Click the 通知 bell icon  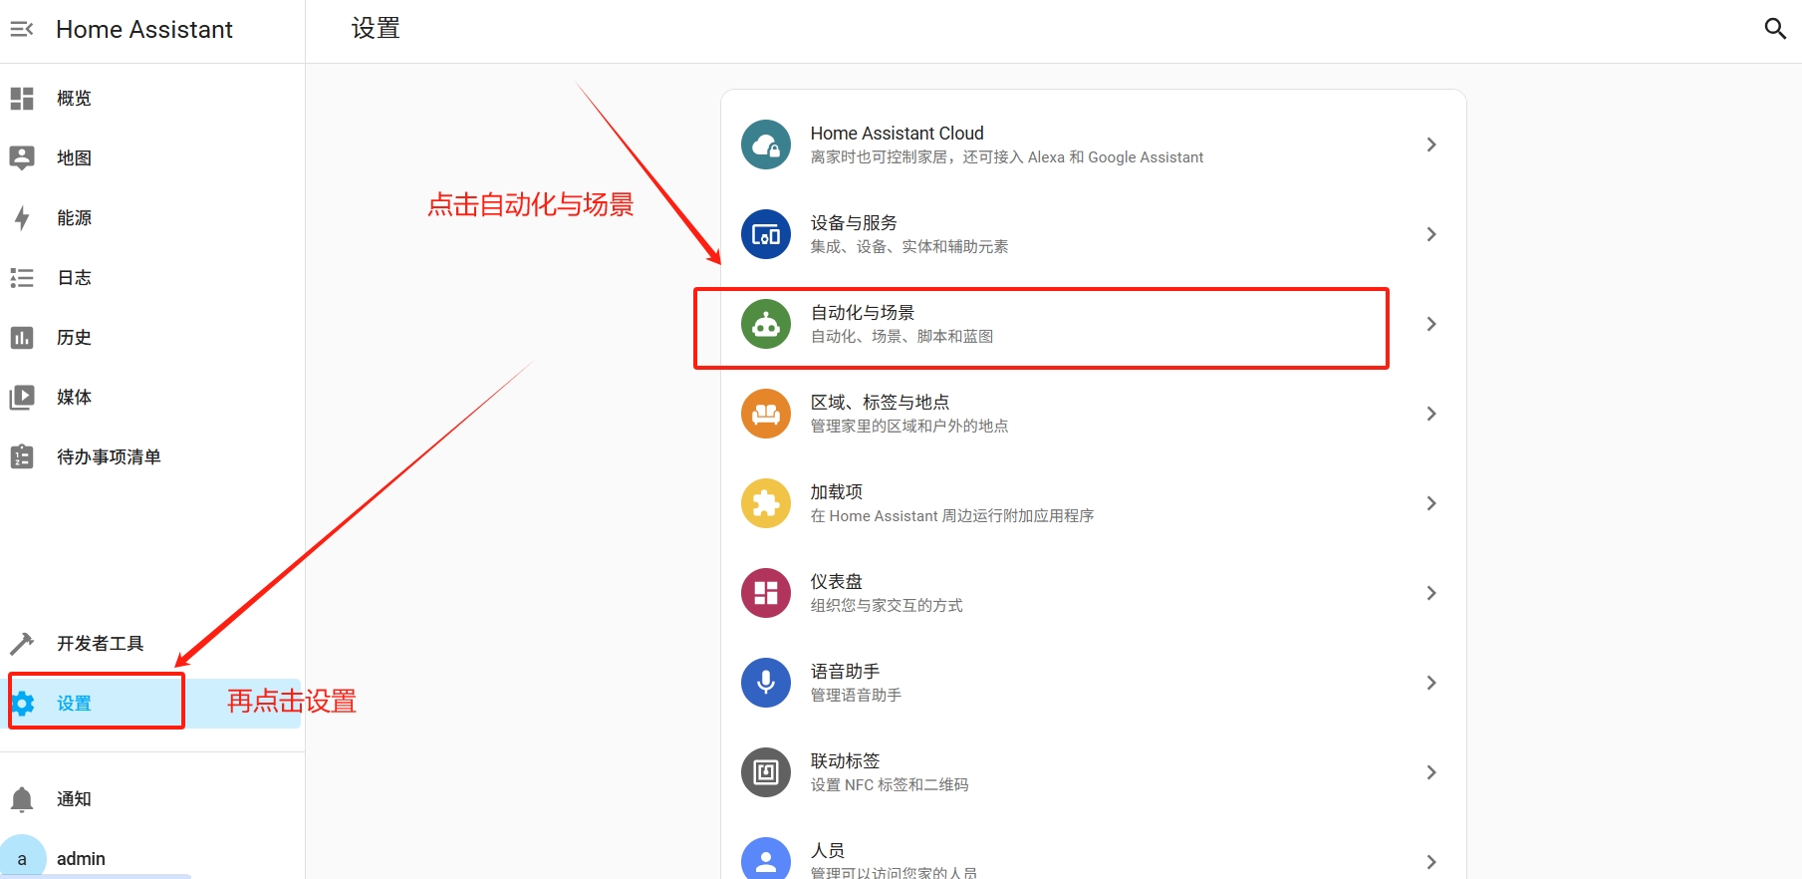[x=22, y=798]
